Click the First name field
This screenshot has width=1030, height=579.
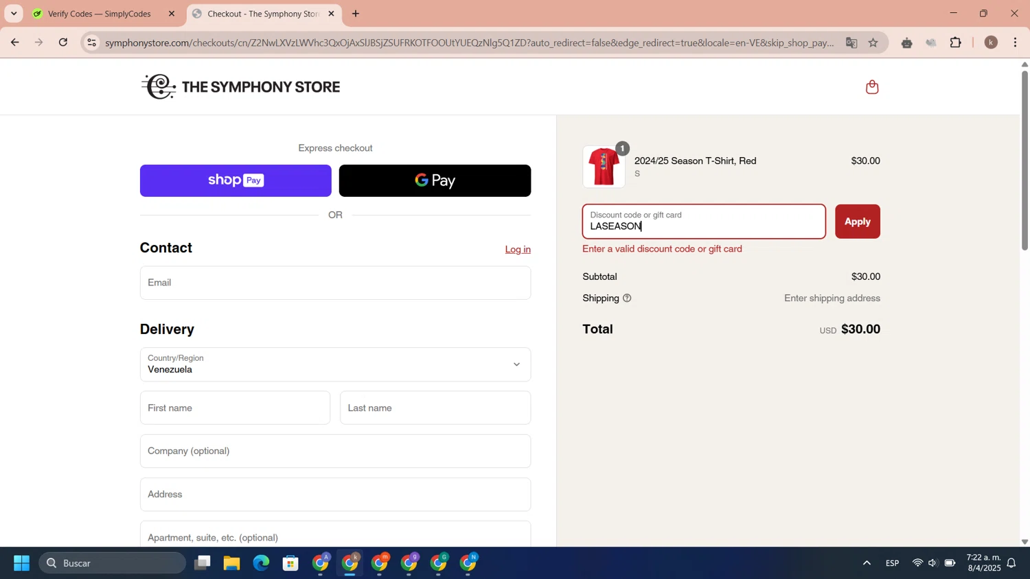coord(235,407)
